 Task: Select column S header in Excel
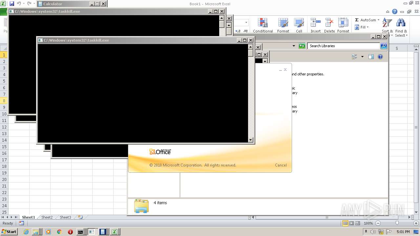(x=397, y=48)
